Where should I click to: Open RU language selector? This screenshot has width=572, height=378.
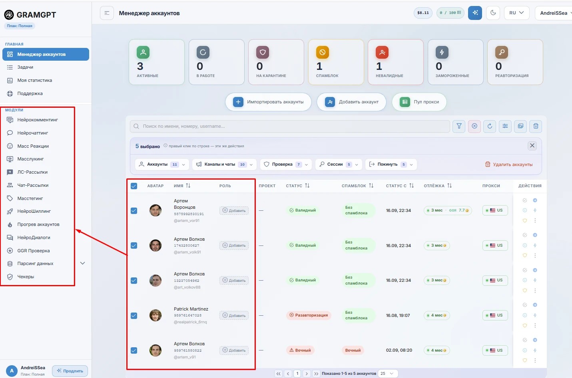[516, 13]
